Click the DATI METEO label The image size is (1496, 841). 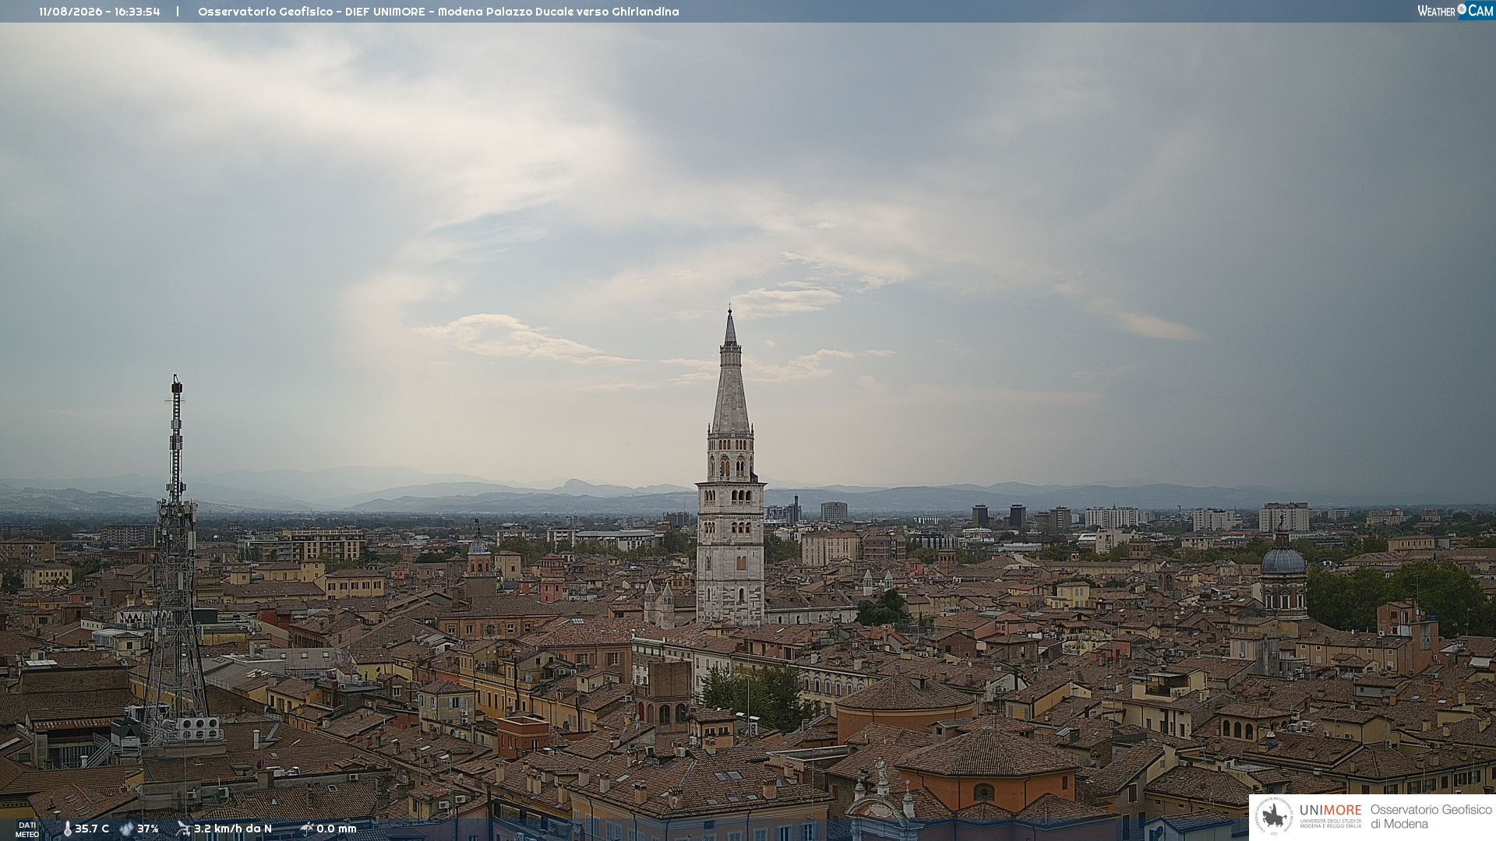tap(27, 829)
